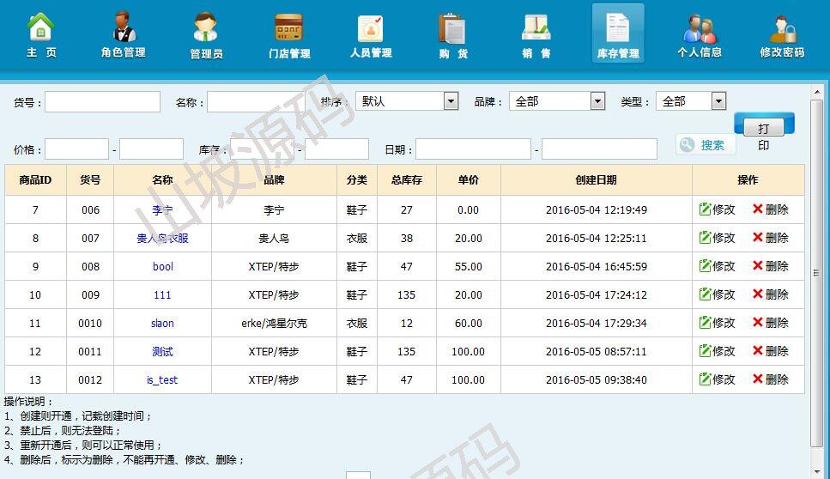830x479 pixels.
Task: Click brand cell erke/鸿星尔克
Action: coord(274,324)
